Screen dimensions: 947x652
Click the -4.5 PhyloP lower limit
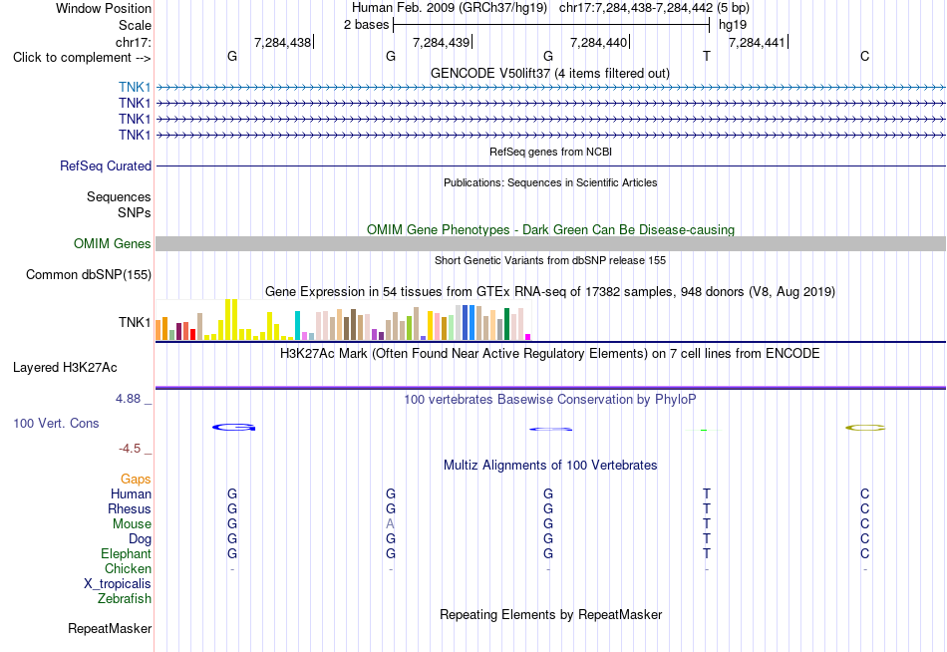coord(130,449)
